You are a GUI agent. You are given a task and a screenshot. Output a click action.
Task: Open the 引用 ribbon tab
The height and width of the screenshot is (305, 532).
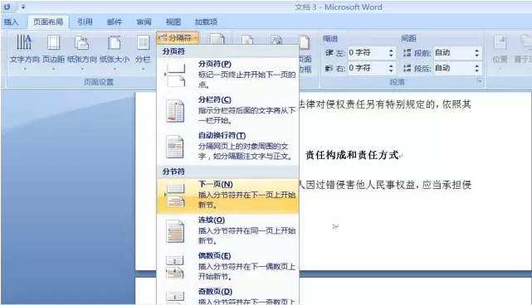click(85, 22)
